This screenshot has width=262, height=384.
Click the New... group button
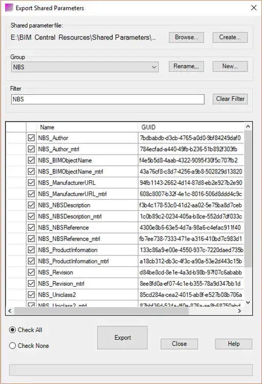[x=230, y=67]
